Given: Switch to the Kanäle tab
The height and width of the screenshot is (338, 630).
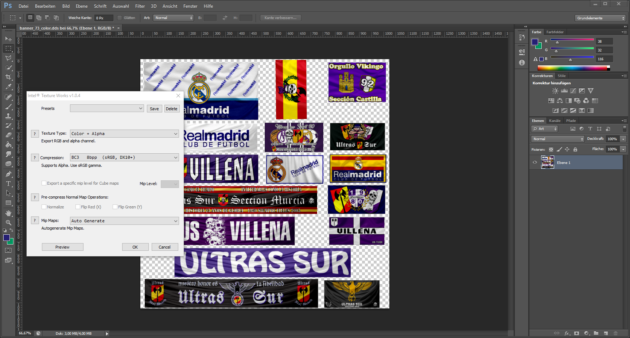Looking at the screenshot, I should click(x=555, y=121).
